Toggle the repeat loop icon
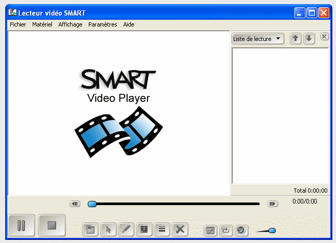Viewport: 336px width, 243px height. tap(226, 231)
